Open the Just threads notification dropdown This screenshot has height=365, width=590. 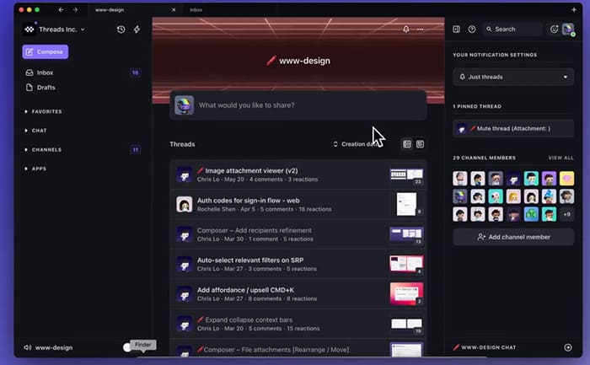(512, 77)
